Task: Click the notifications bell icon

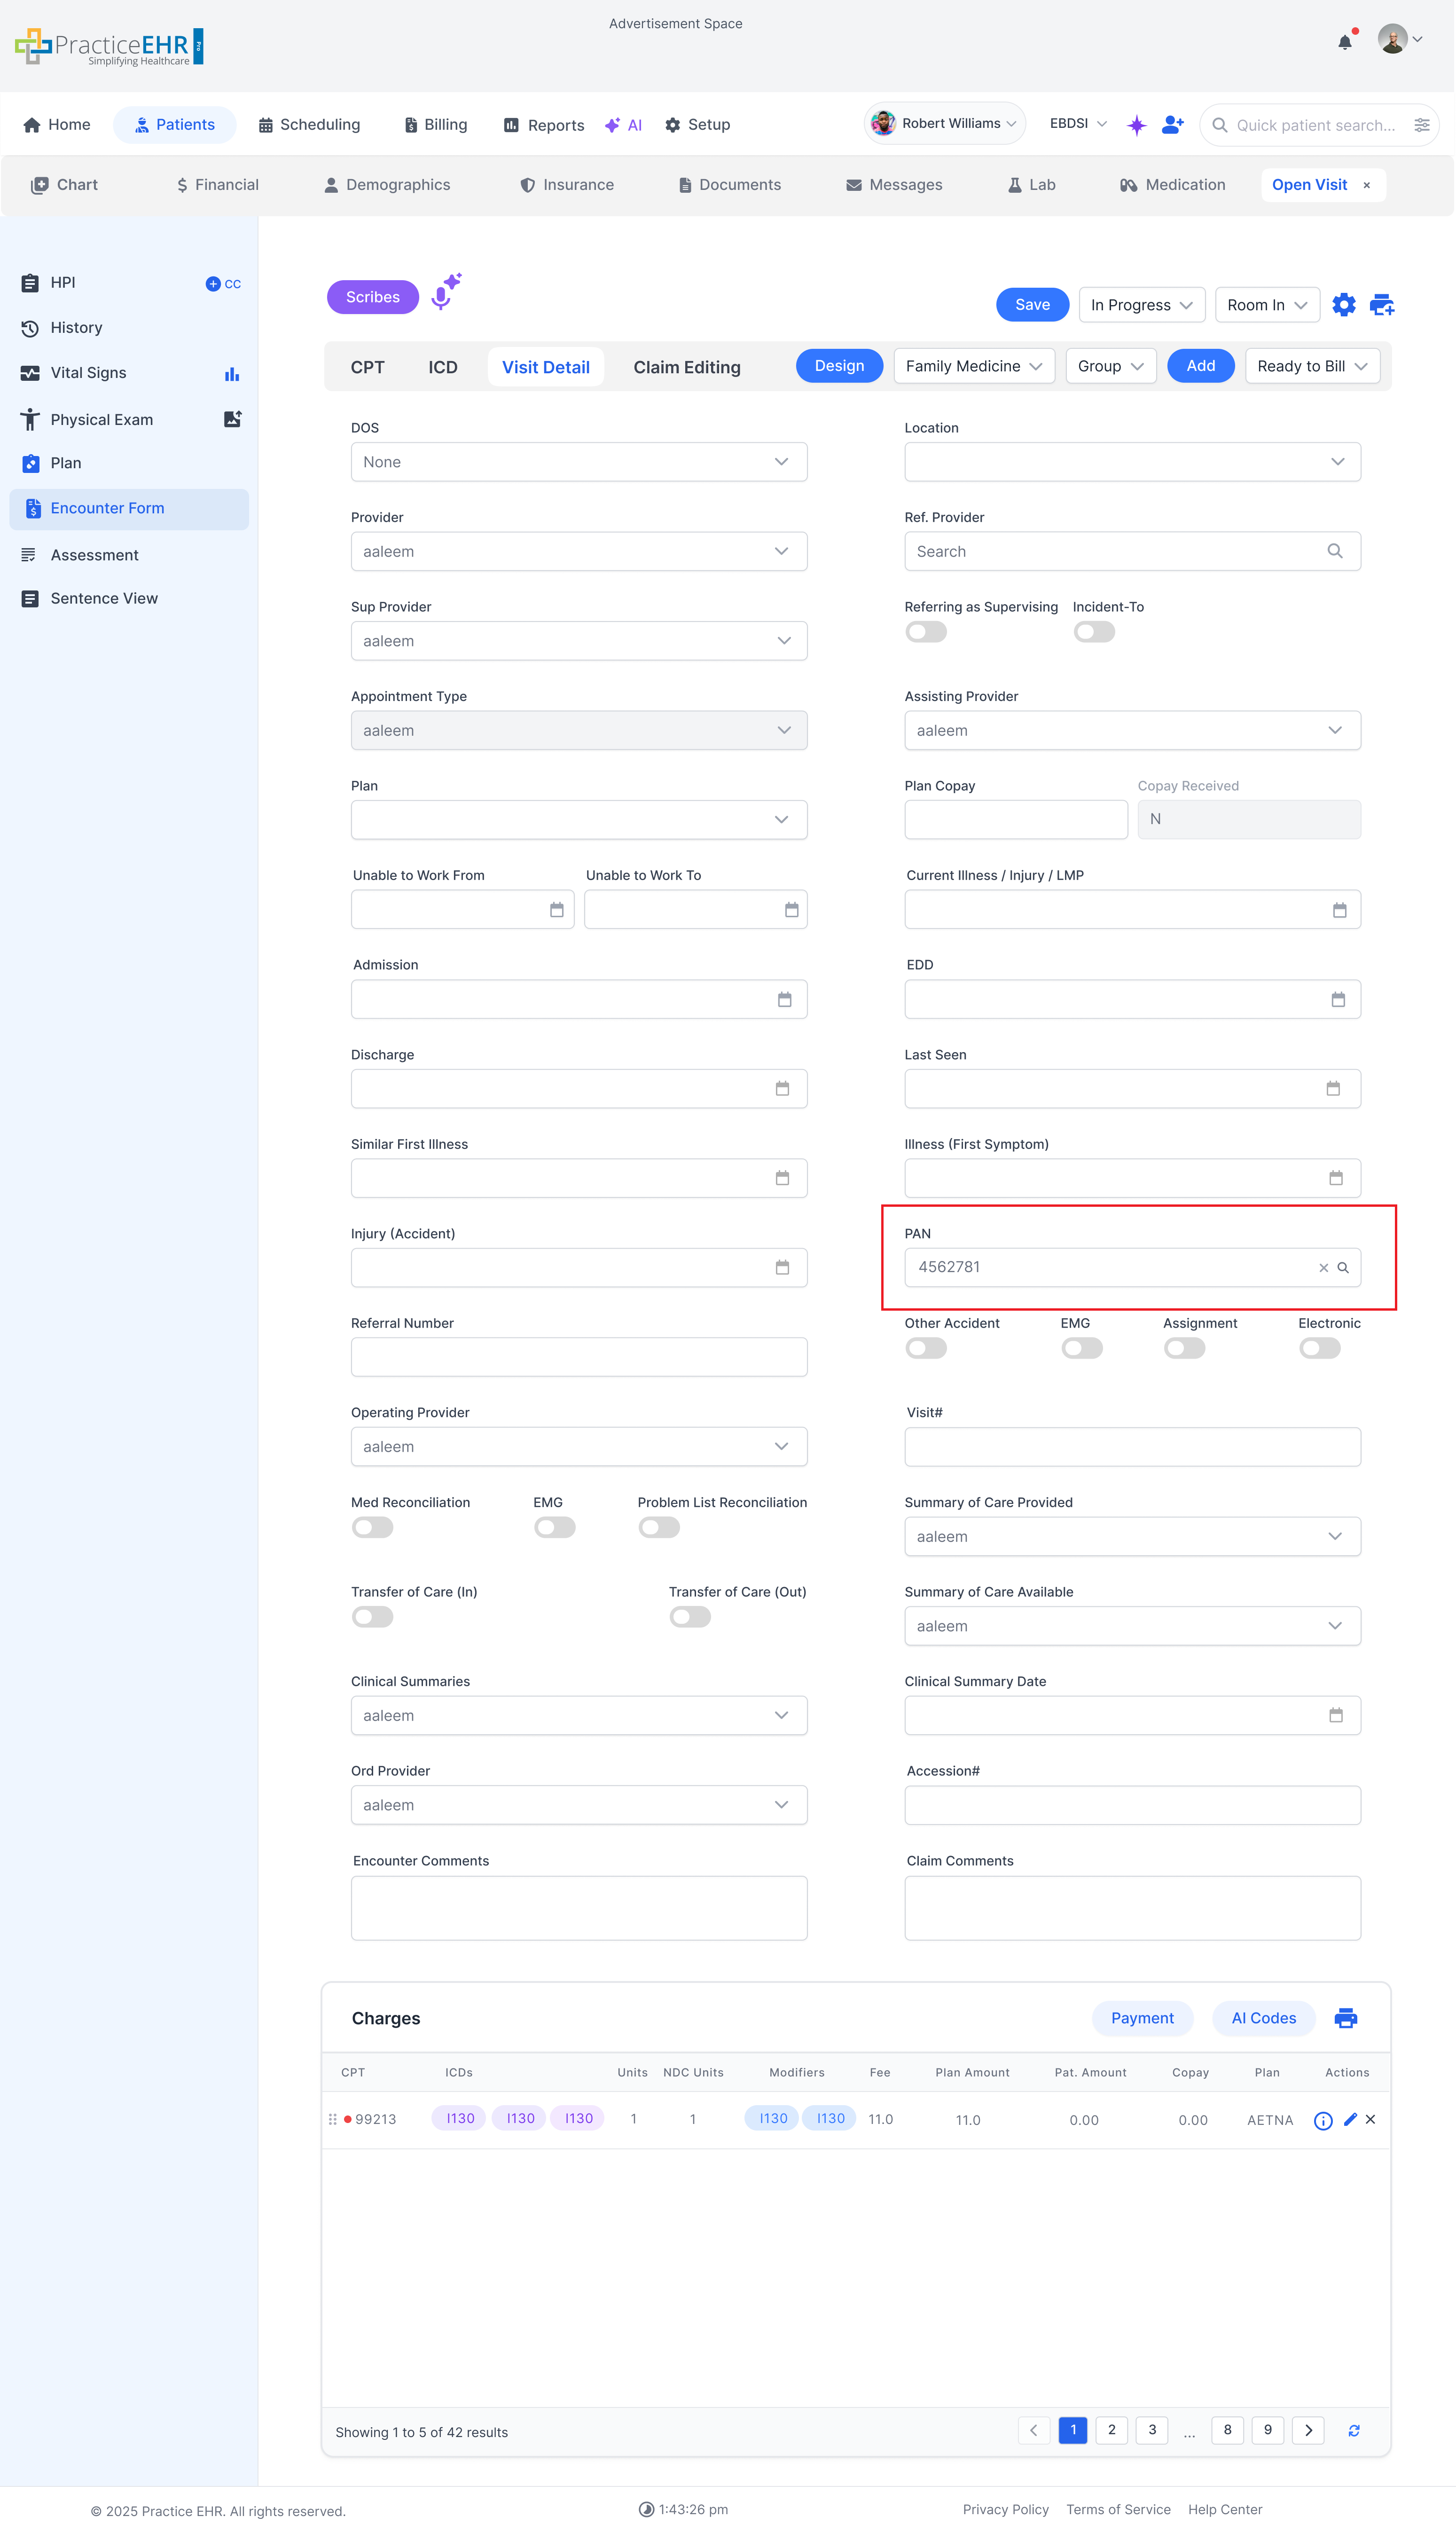Action: 1344,41
